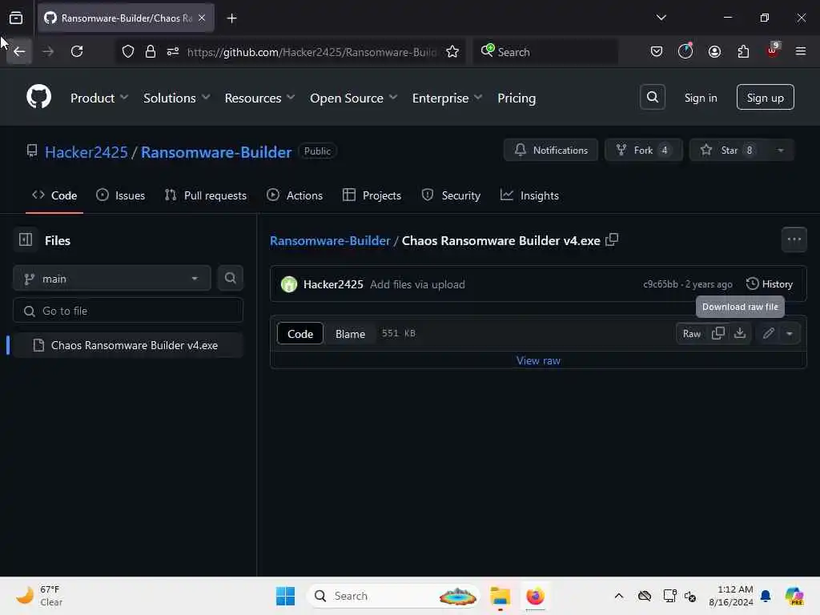The image size is (820, 615).
Task: Click Sign in
Action: coord(701,98)
